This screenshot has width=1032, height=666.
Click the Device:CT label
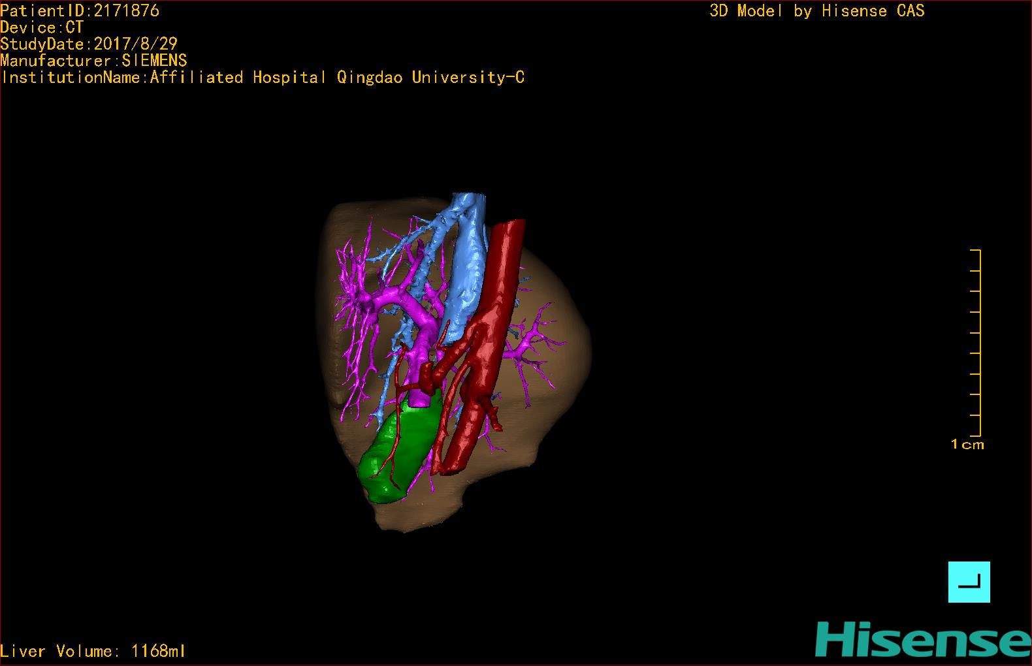pyautogui.click(x=42, y=27)
